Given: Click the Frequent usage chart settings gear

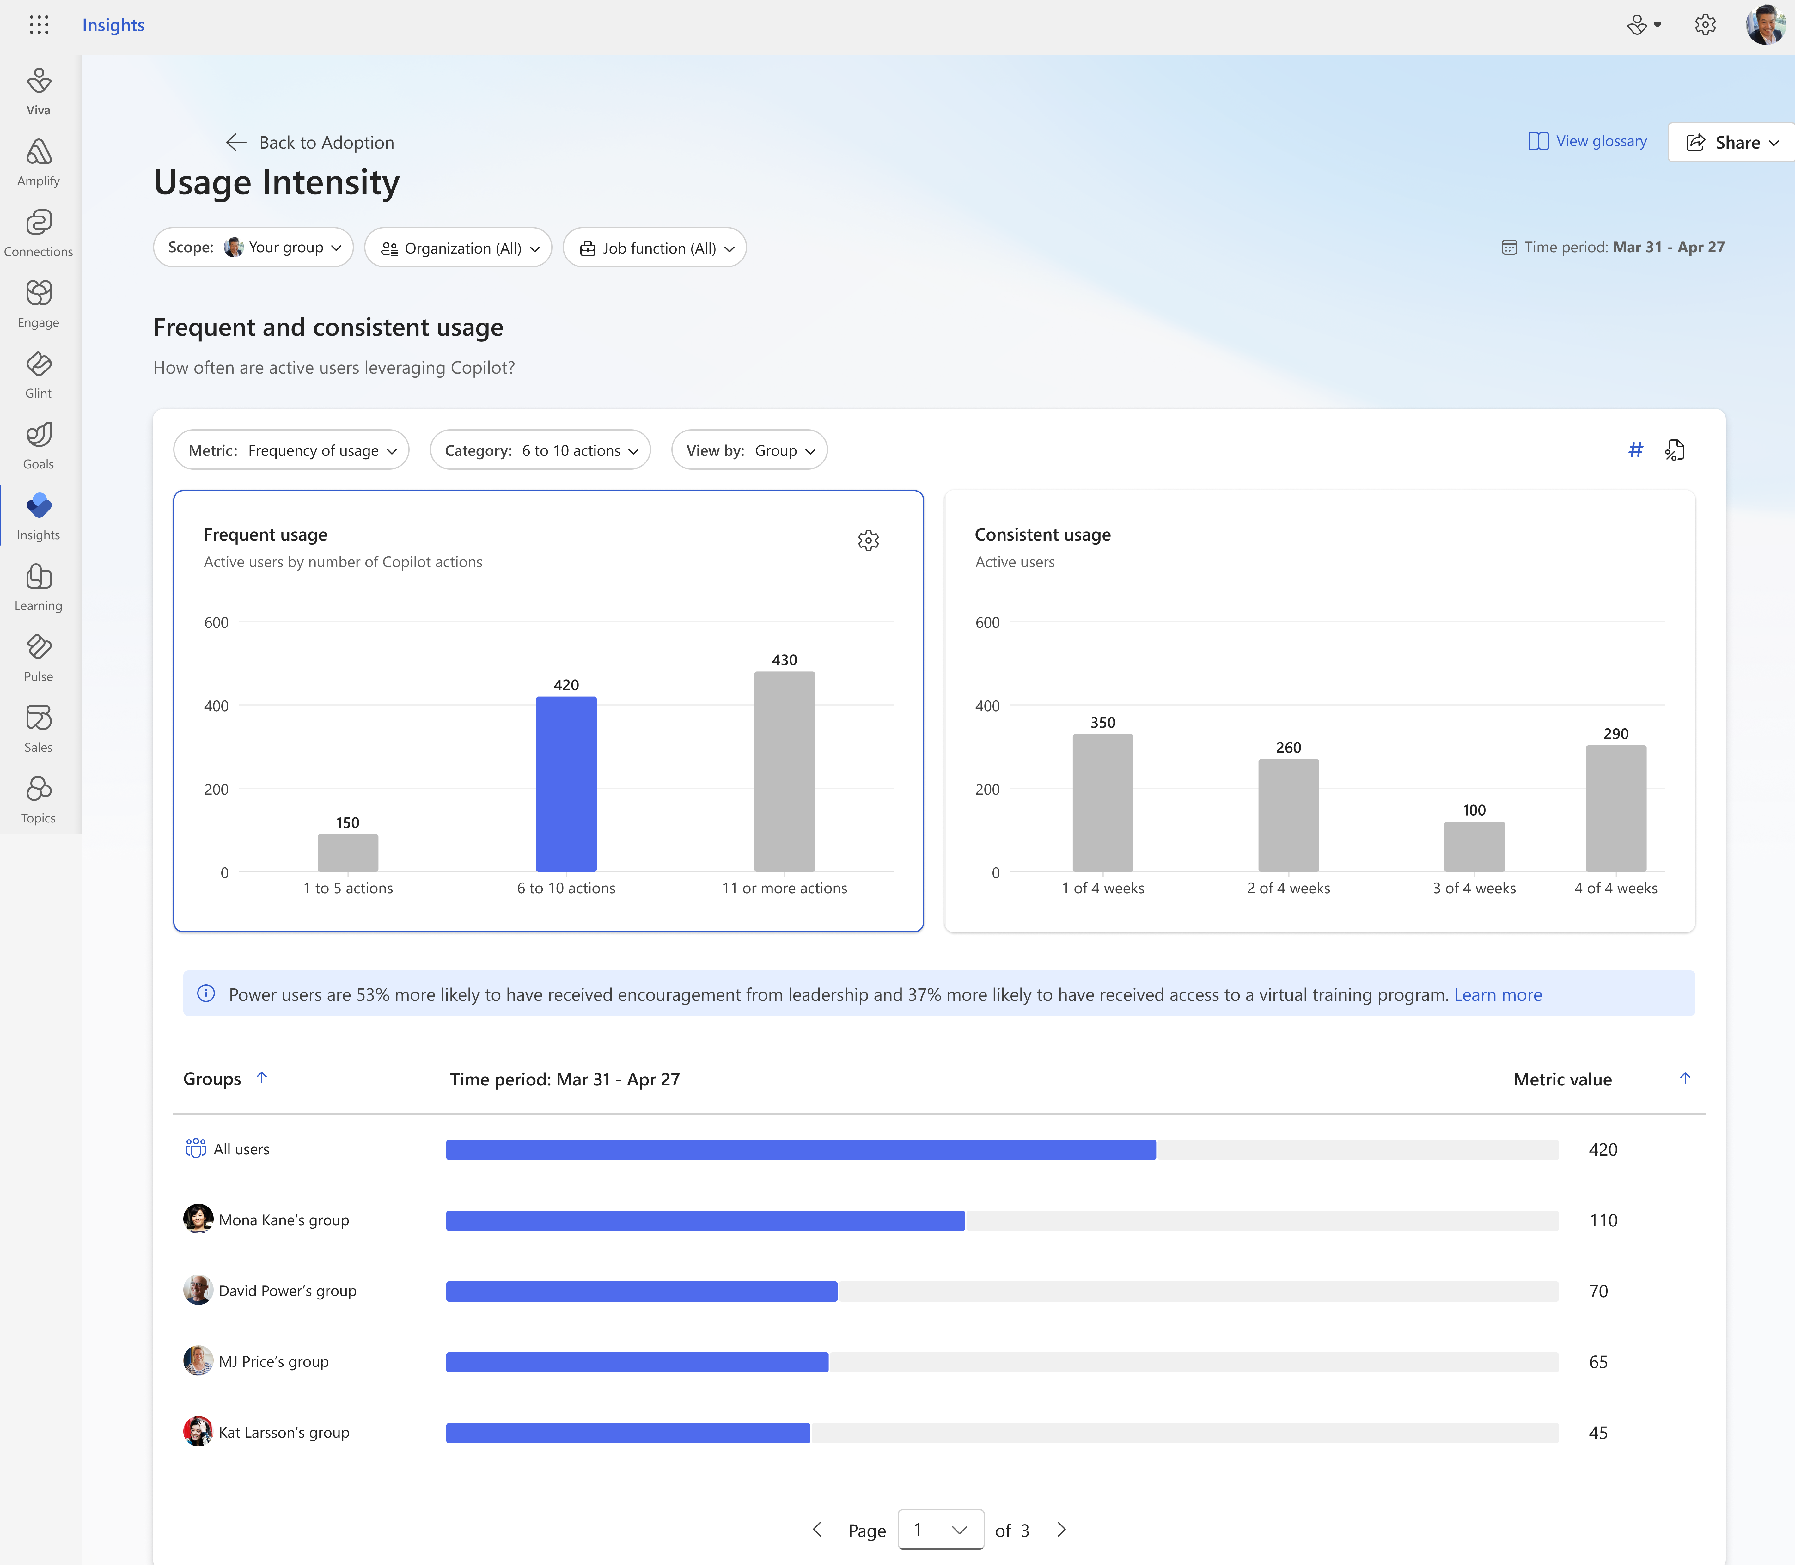Looking at the screenshot, I should point(868,541).
